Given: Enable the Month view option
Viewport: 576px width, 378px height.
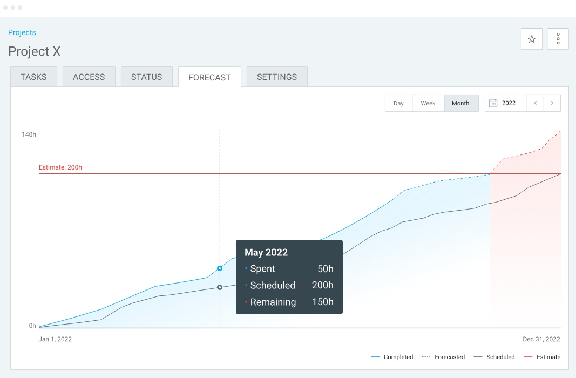Looking at the screenshot, I should pos(460,103).
